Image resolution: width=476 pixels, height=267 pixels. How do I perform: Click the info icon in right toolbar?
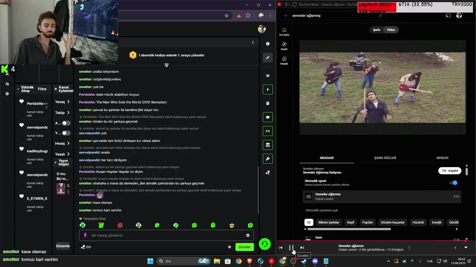point(268,44)
